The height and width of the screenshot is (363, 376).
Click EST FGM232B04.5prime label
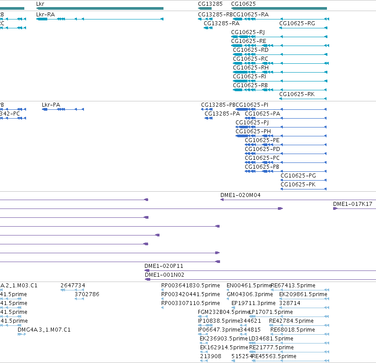click(x=224, y=312)
